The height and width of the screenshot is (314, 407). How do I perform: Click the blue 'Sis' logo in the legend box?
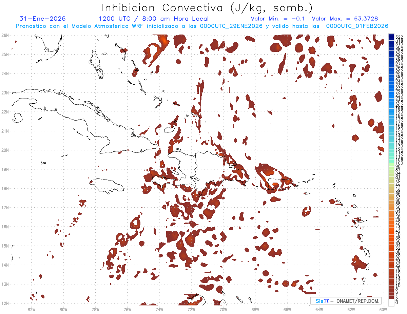pyautogui.click(x=319, y=301)
